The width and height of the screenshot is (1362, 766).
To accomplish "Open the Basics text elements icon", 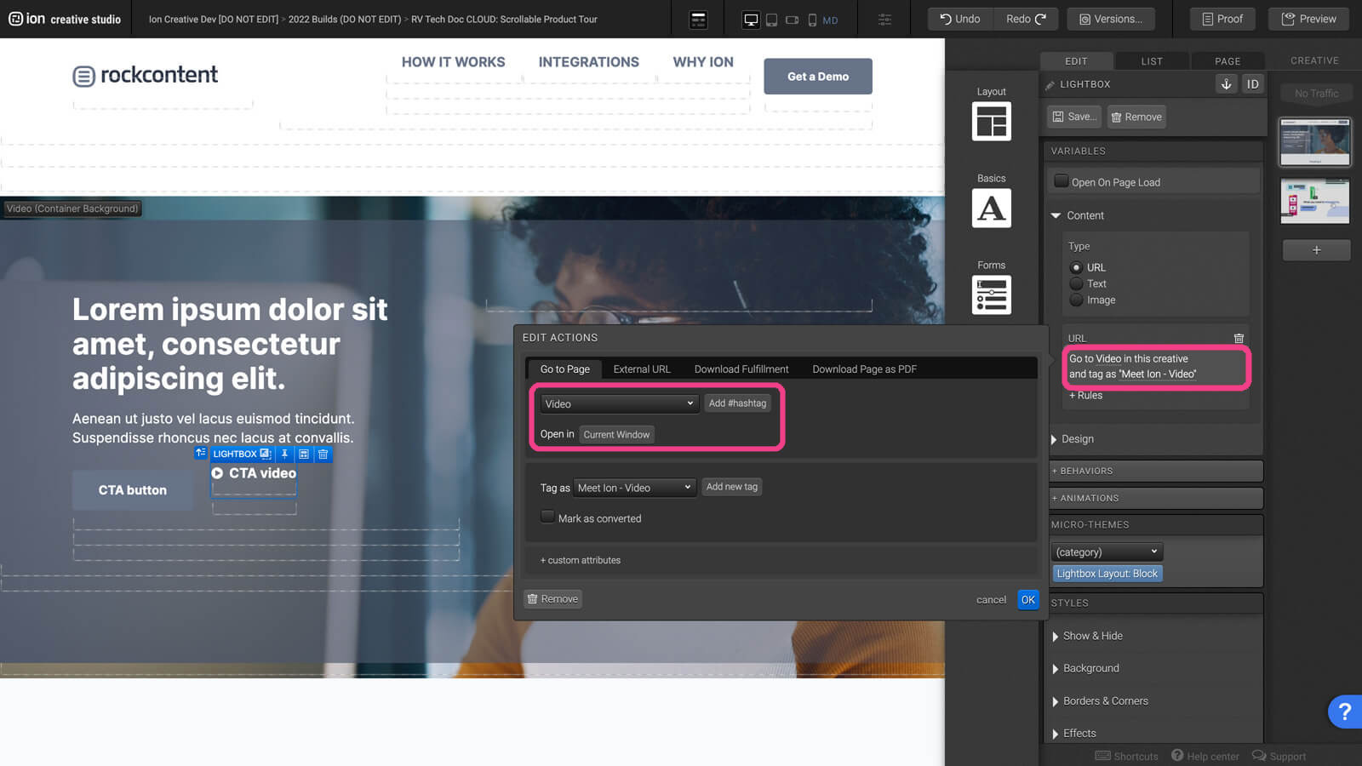I will (991, 208).
